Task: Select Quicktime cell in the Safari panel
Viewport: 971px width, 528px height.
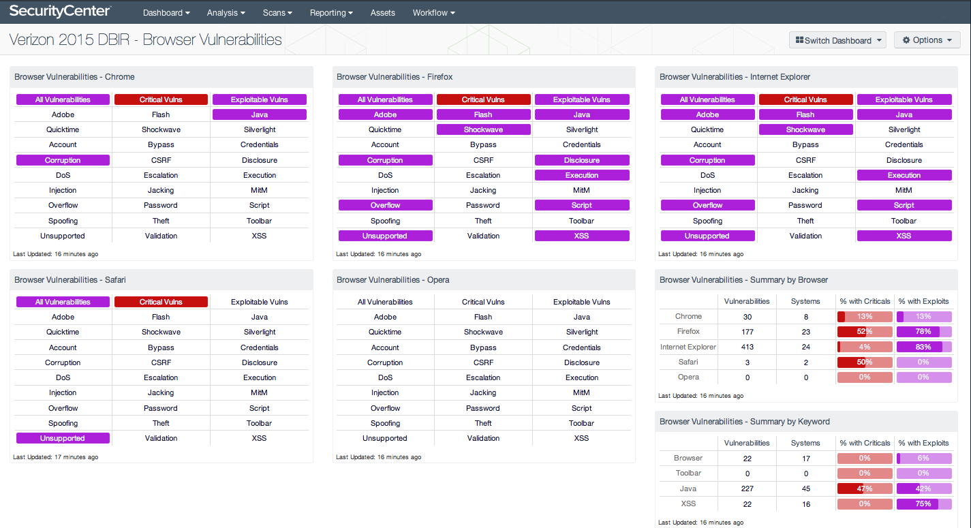Action: click(63, 332)
